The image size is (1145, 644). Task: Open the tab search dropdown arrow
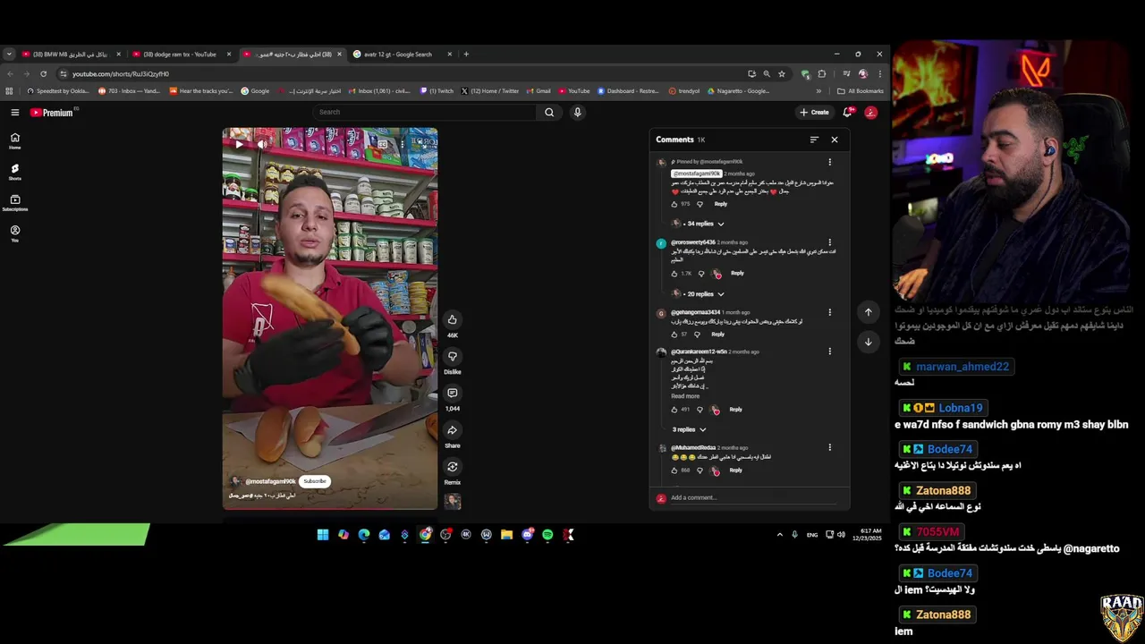9,54
